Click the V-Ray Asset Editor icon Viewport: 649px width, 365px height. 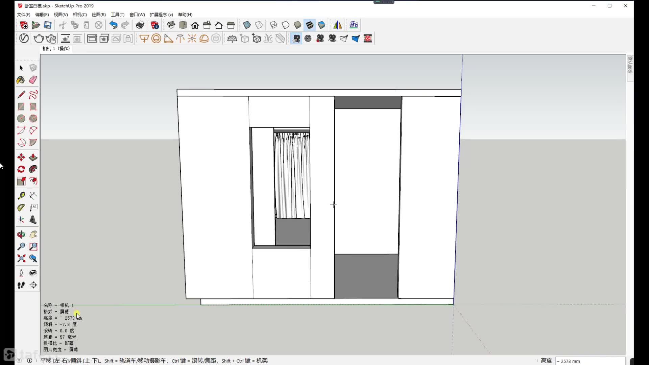tap(24, 39)
